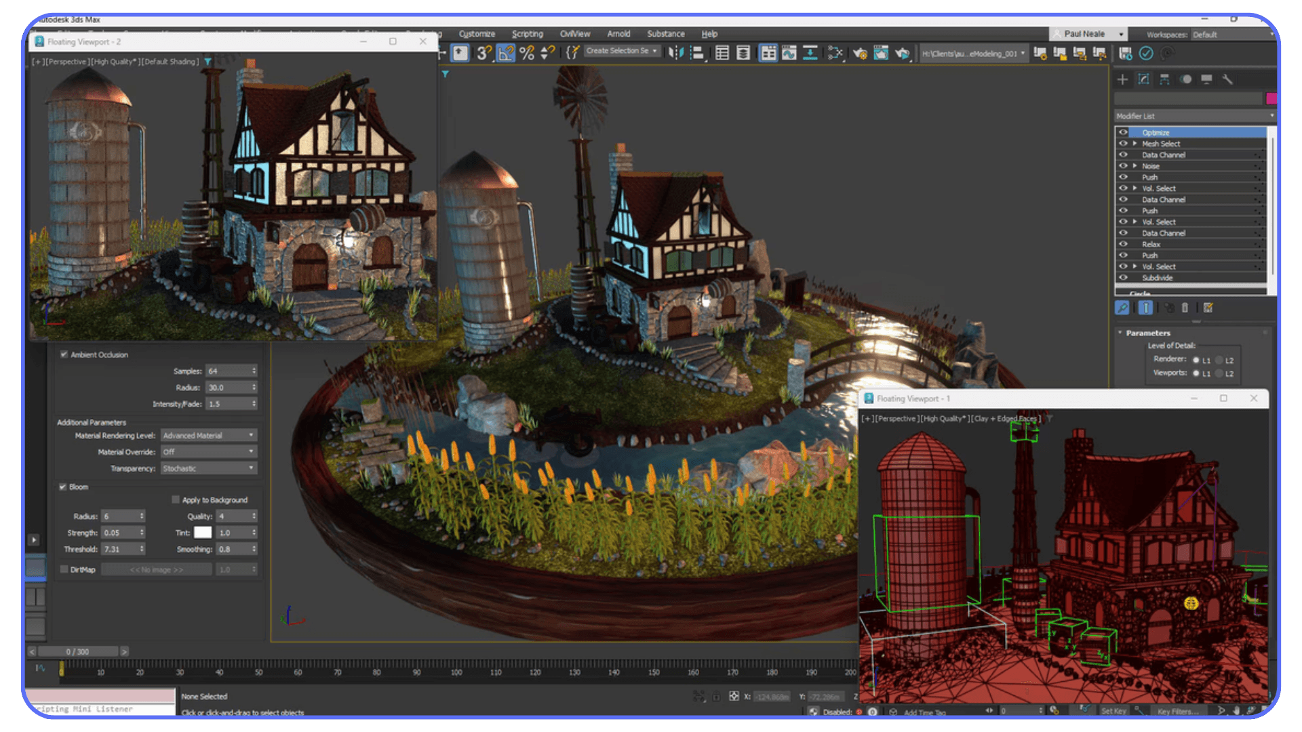Expand the Noise modifier sub-objects
Image resolution: width=1302 pixels, height=732 pixels.
point(1135,166)
